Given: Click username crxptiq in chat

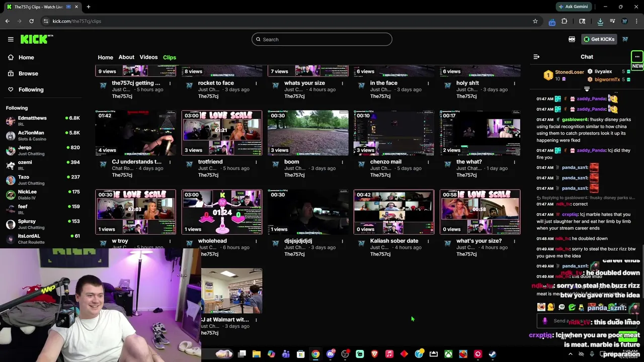Looking at the screenshot, I should tap(570, 214).
